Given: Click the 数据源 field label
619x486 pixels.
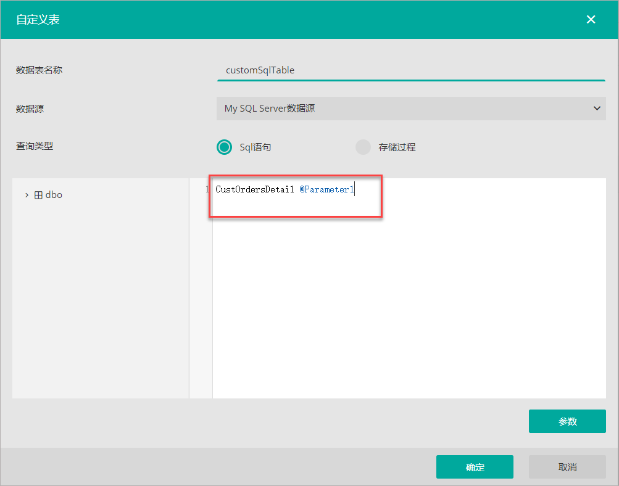Looking at the screenshot, I should [x=30, y=109].
